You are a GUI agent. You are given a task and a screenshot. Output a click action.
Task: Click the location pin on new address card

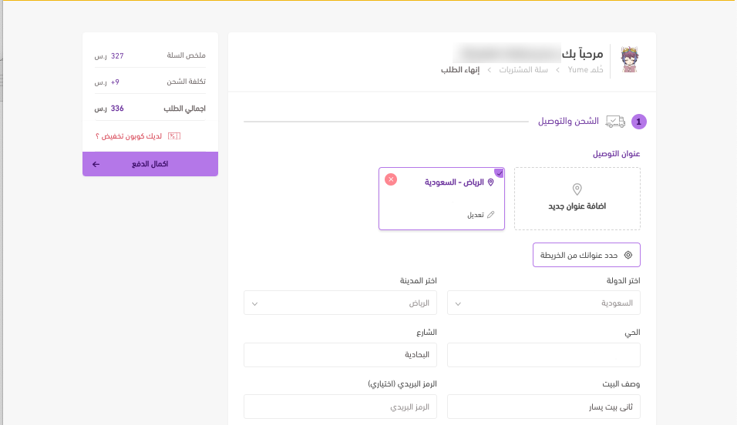click(577, 189)
